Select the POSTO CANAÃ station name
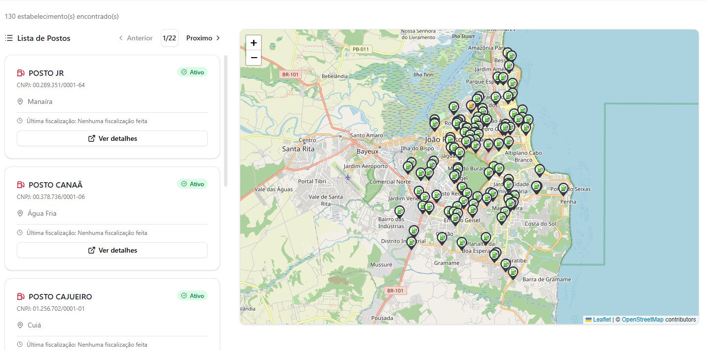The image size is (706, 360). pos(56,185)
